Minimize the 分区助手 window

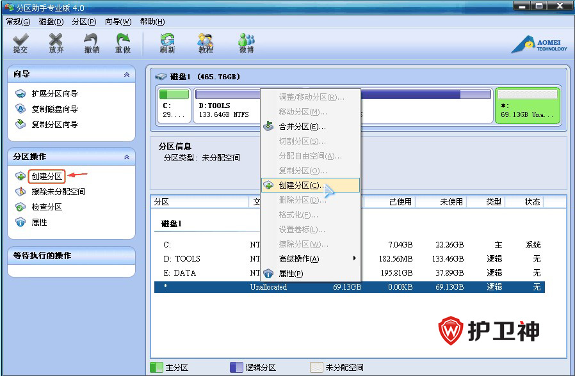click(x=522, y=6)
